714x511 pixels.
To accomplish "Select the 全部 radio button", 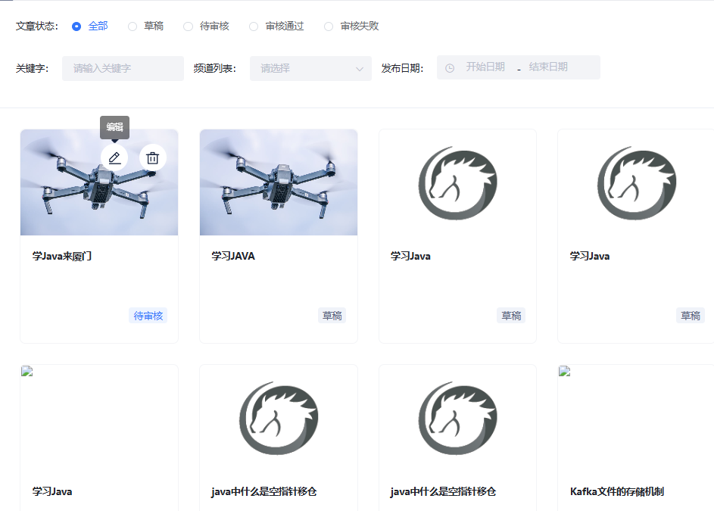I will 76,26.
